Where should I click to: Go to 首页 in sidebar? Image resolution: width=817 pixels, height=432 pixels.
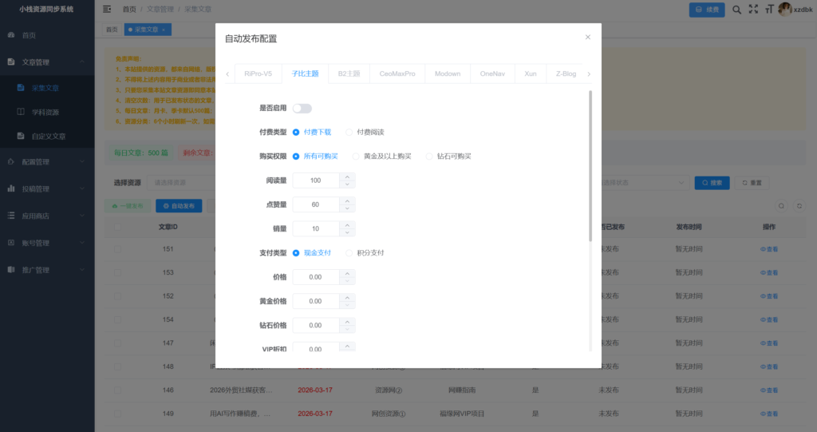click(47, 35)
